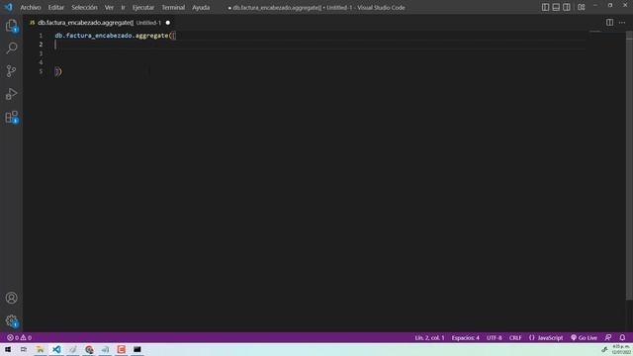Change line endings via CRLF item
633x356 pixels.
515,337
